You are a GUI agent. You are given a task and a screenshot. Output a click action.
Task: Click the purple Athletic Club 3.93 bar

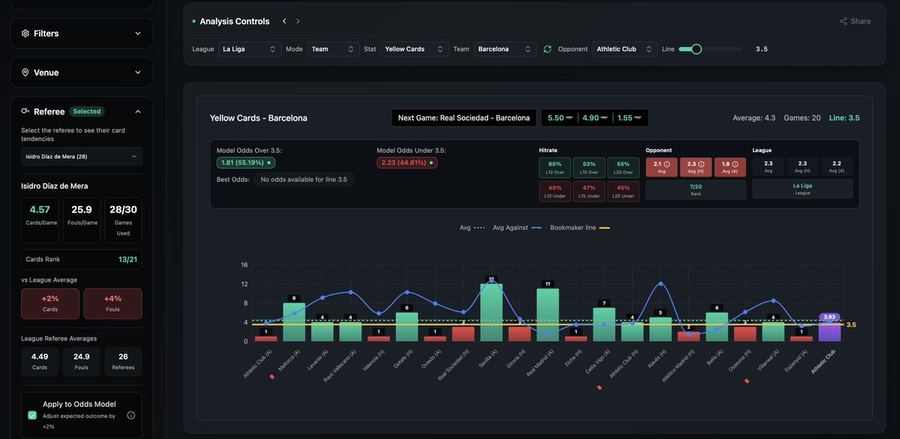click(x=829, y=332)
